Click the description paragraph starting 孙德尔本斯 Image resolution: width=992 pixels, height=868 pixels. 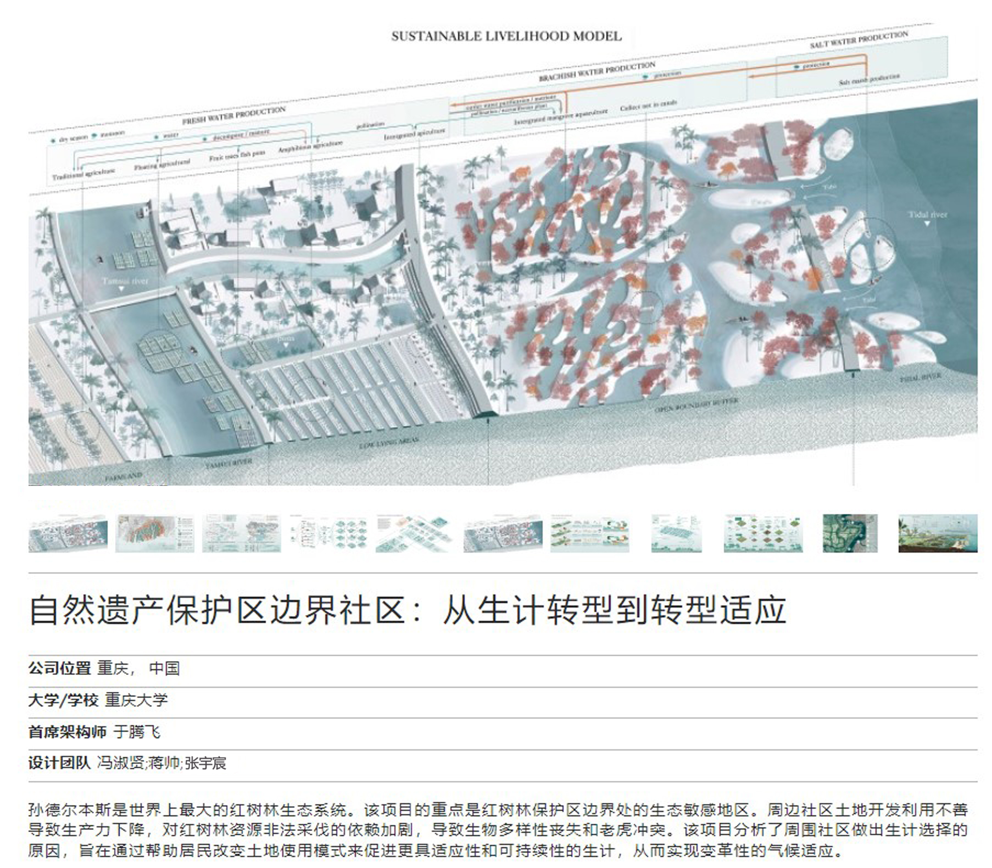[498, 830]
